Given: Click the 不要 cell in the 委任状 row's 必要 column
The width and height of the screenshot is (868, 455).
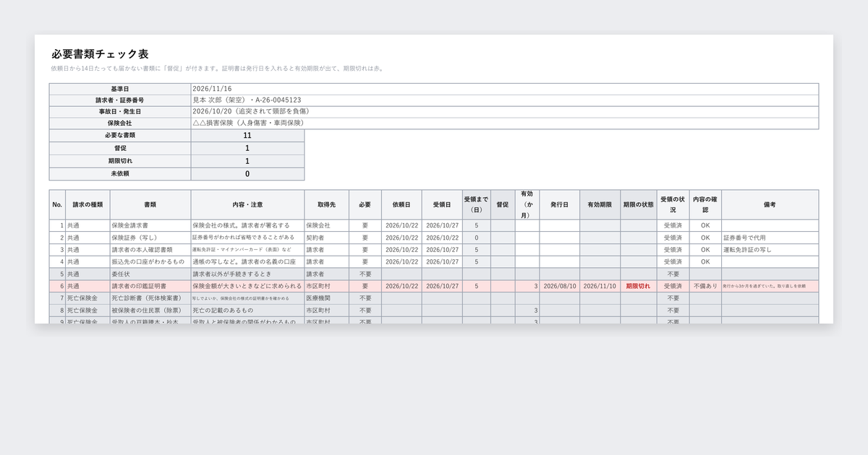Looking at the screenshot, I should 365,274.
